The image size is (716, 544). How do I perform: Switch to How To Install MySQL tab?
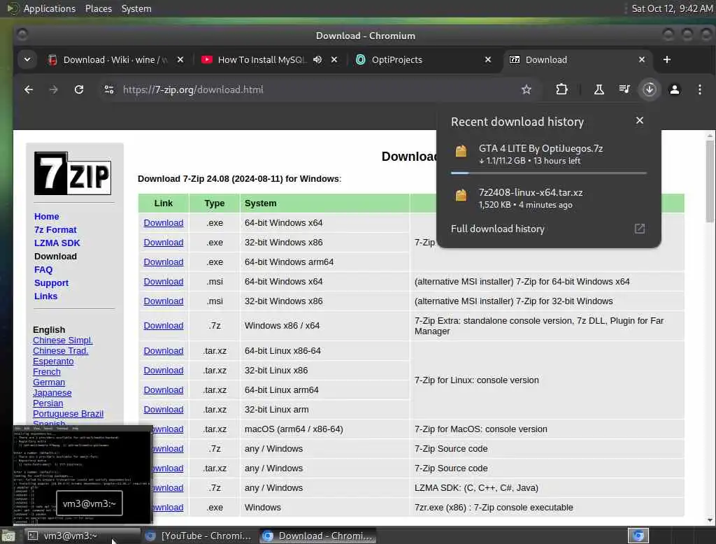coord(262,60)
